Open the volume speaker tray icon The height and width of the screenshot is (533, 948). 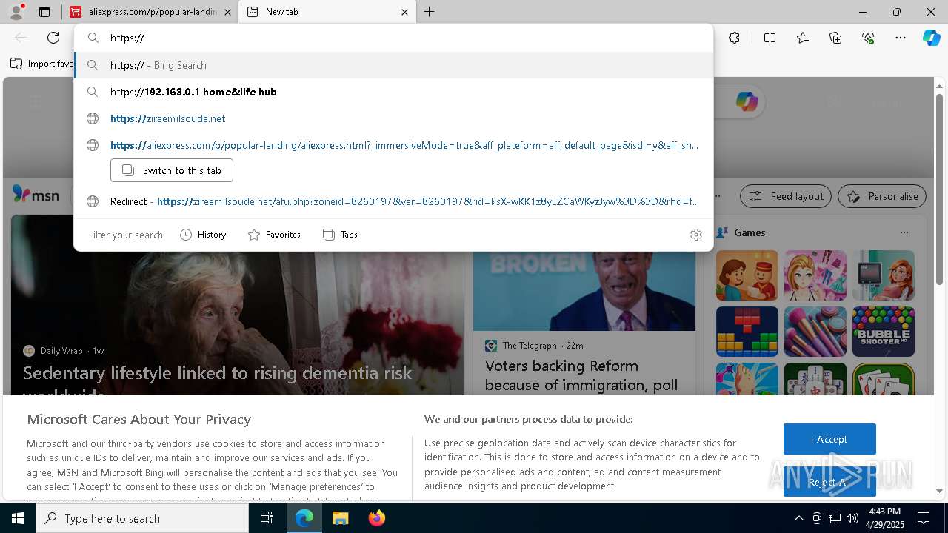click(x=852, y=518)
